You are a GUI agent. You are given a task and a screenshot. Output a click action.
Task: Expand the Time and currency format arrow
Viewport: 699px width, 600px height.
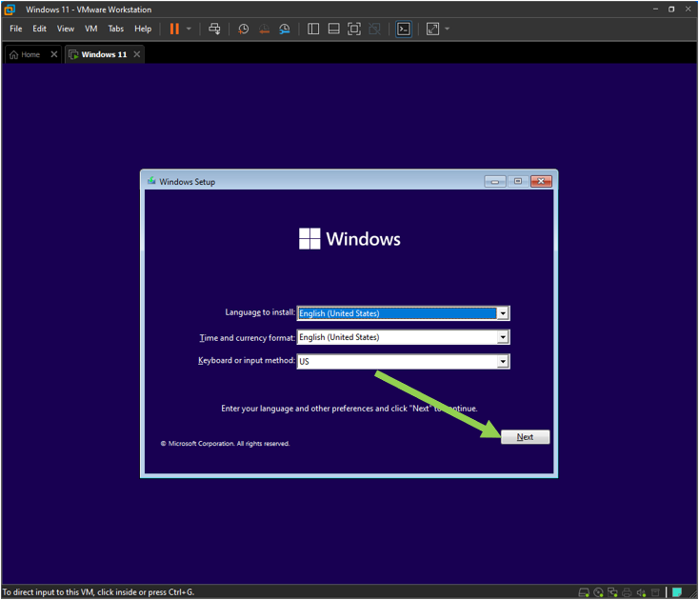click(503, 337)
